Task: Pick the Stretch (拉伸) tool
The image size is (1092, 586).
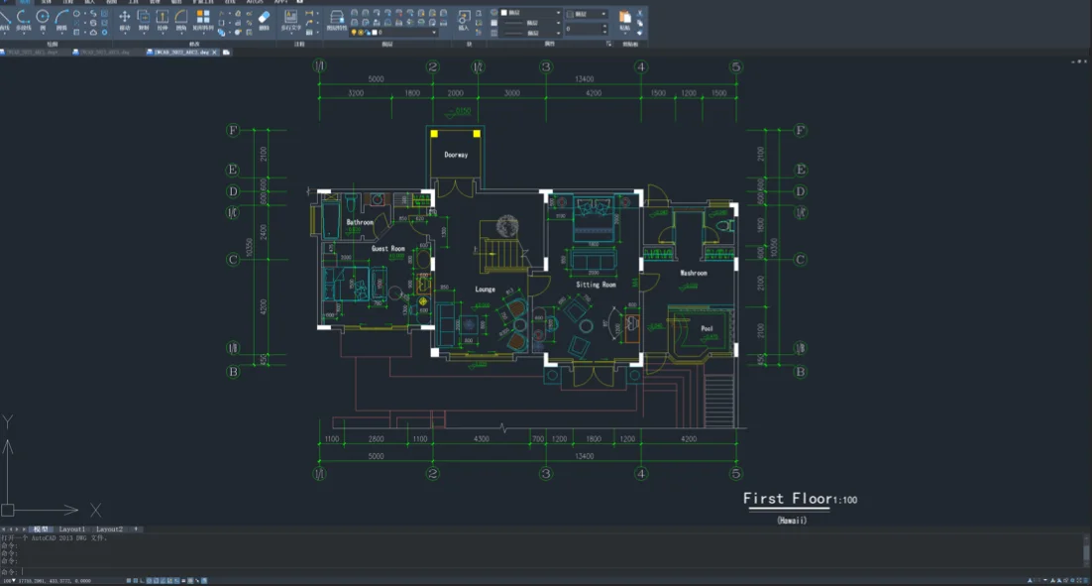Action: pyautogui.click(x=163, y=20)
